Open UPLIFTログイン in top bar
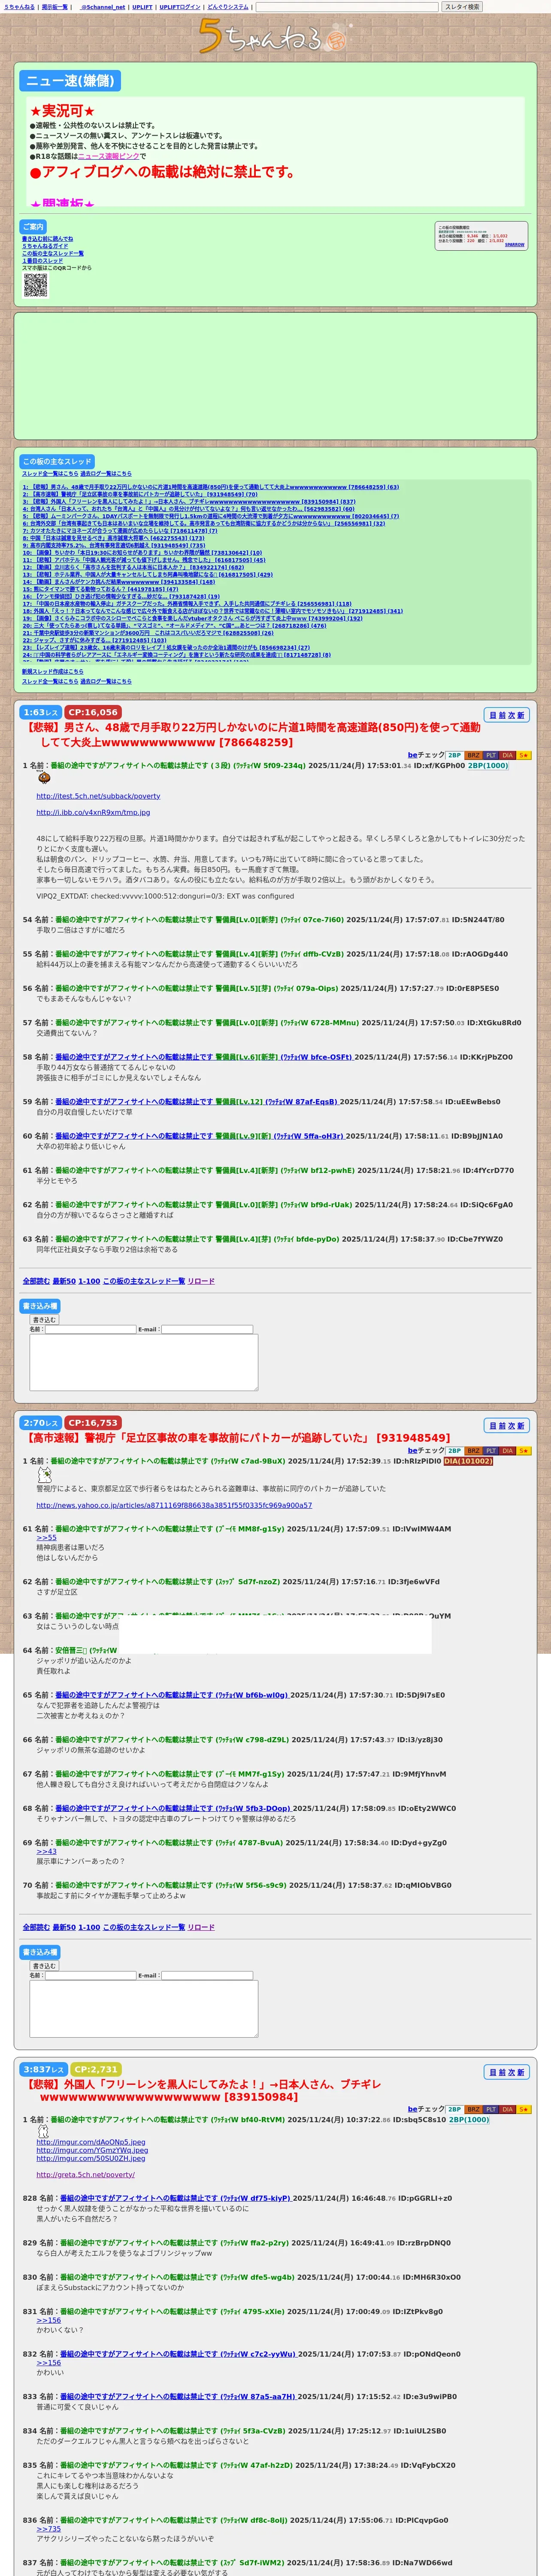Viewport: 551px width, 2576px height. (180, 7)
